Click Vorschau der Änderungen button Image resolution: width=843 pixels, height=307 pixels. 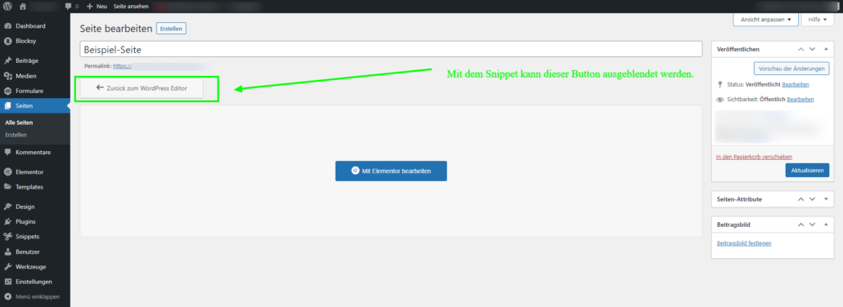[x=791, y=69]
